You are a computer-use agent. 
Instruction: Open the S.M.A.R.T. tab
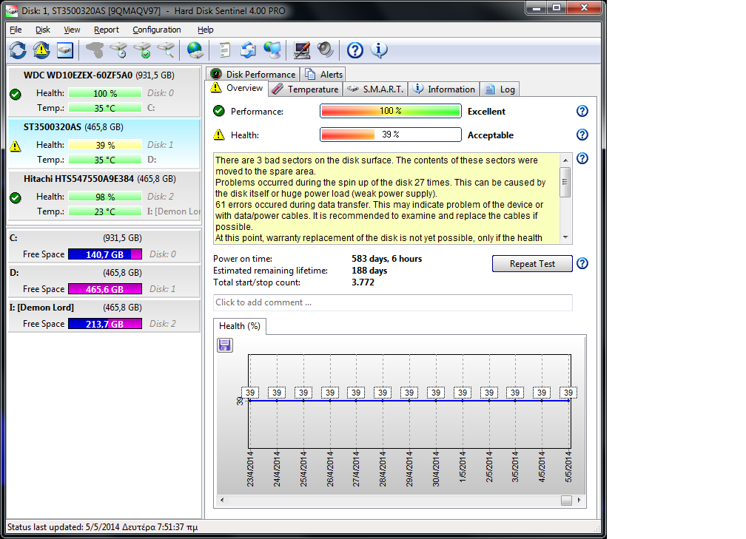[x=375, y=89]
